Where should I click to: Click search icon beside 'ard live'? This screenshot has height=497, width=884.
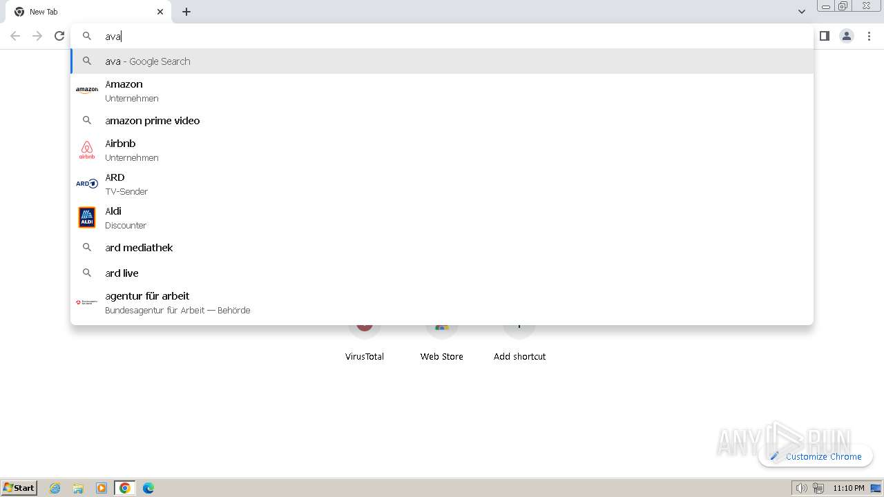tap(87, 273)
